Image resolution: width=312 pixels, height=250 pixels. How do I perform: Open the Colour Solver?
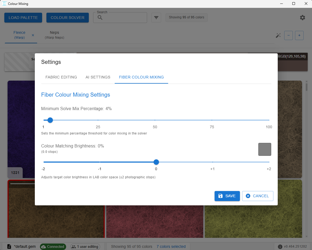click(67, 18)
